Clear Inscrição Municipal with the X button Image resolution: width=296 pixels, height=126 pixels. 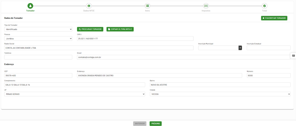(x=240, y=48)
